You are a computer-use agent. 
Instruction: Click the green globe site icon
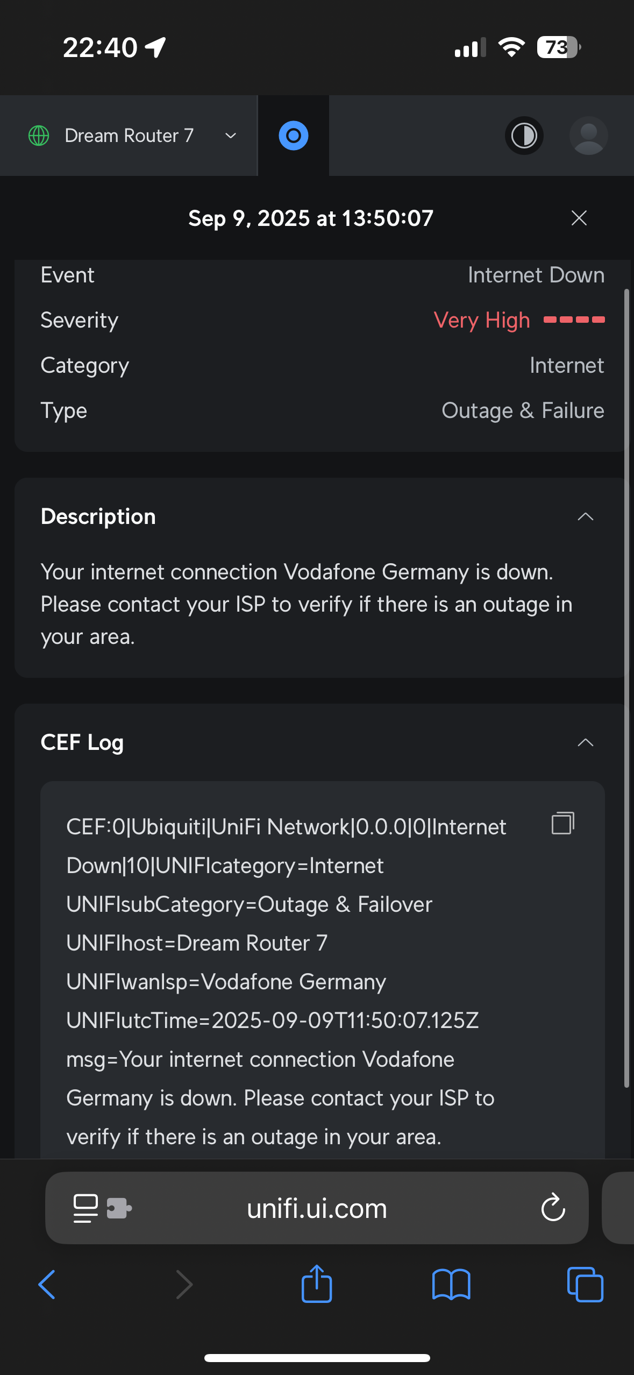[x=39, y=136]
